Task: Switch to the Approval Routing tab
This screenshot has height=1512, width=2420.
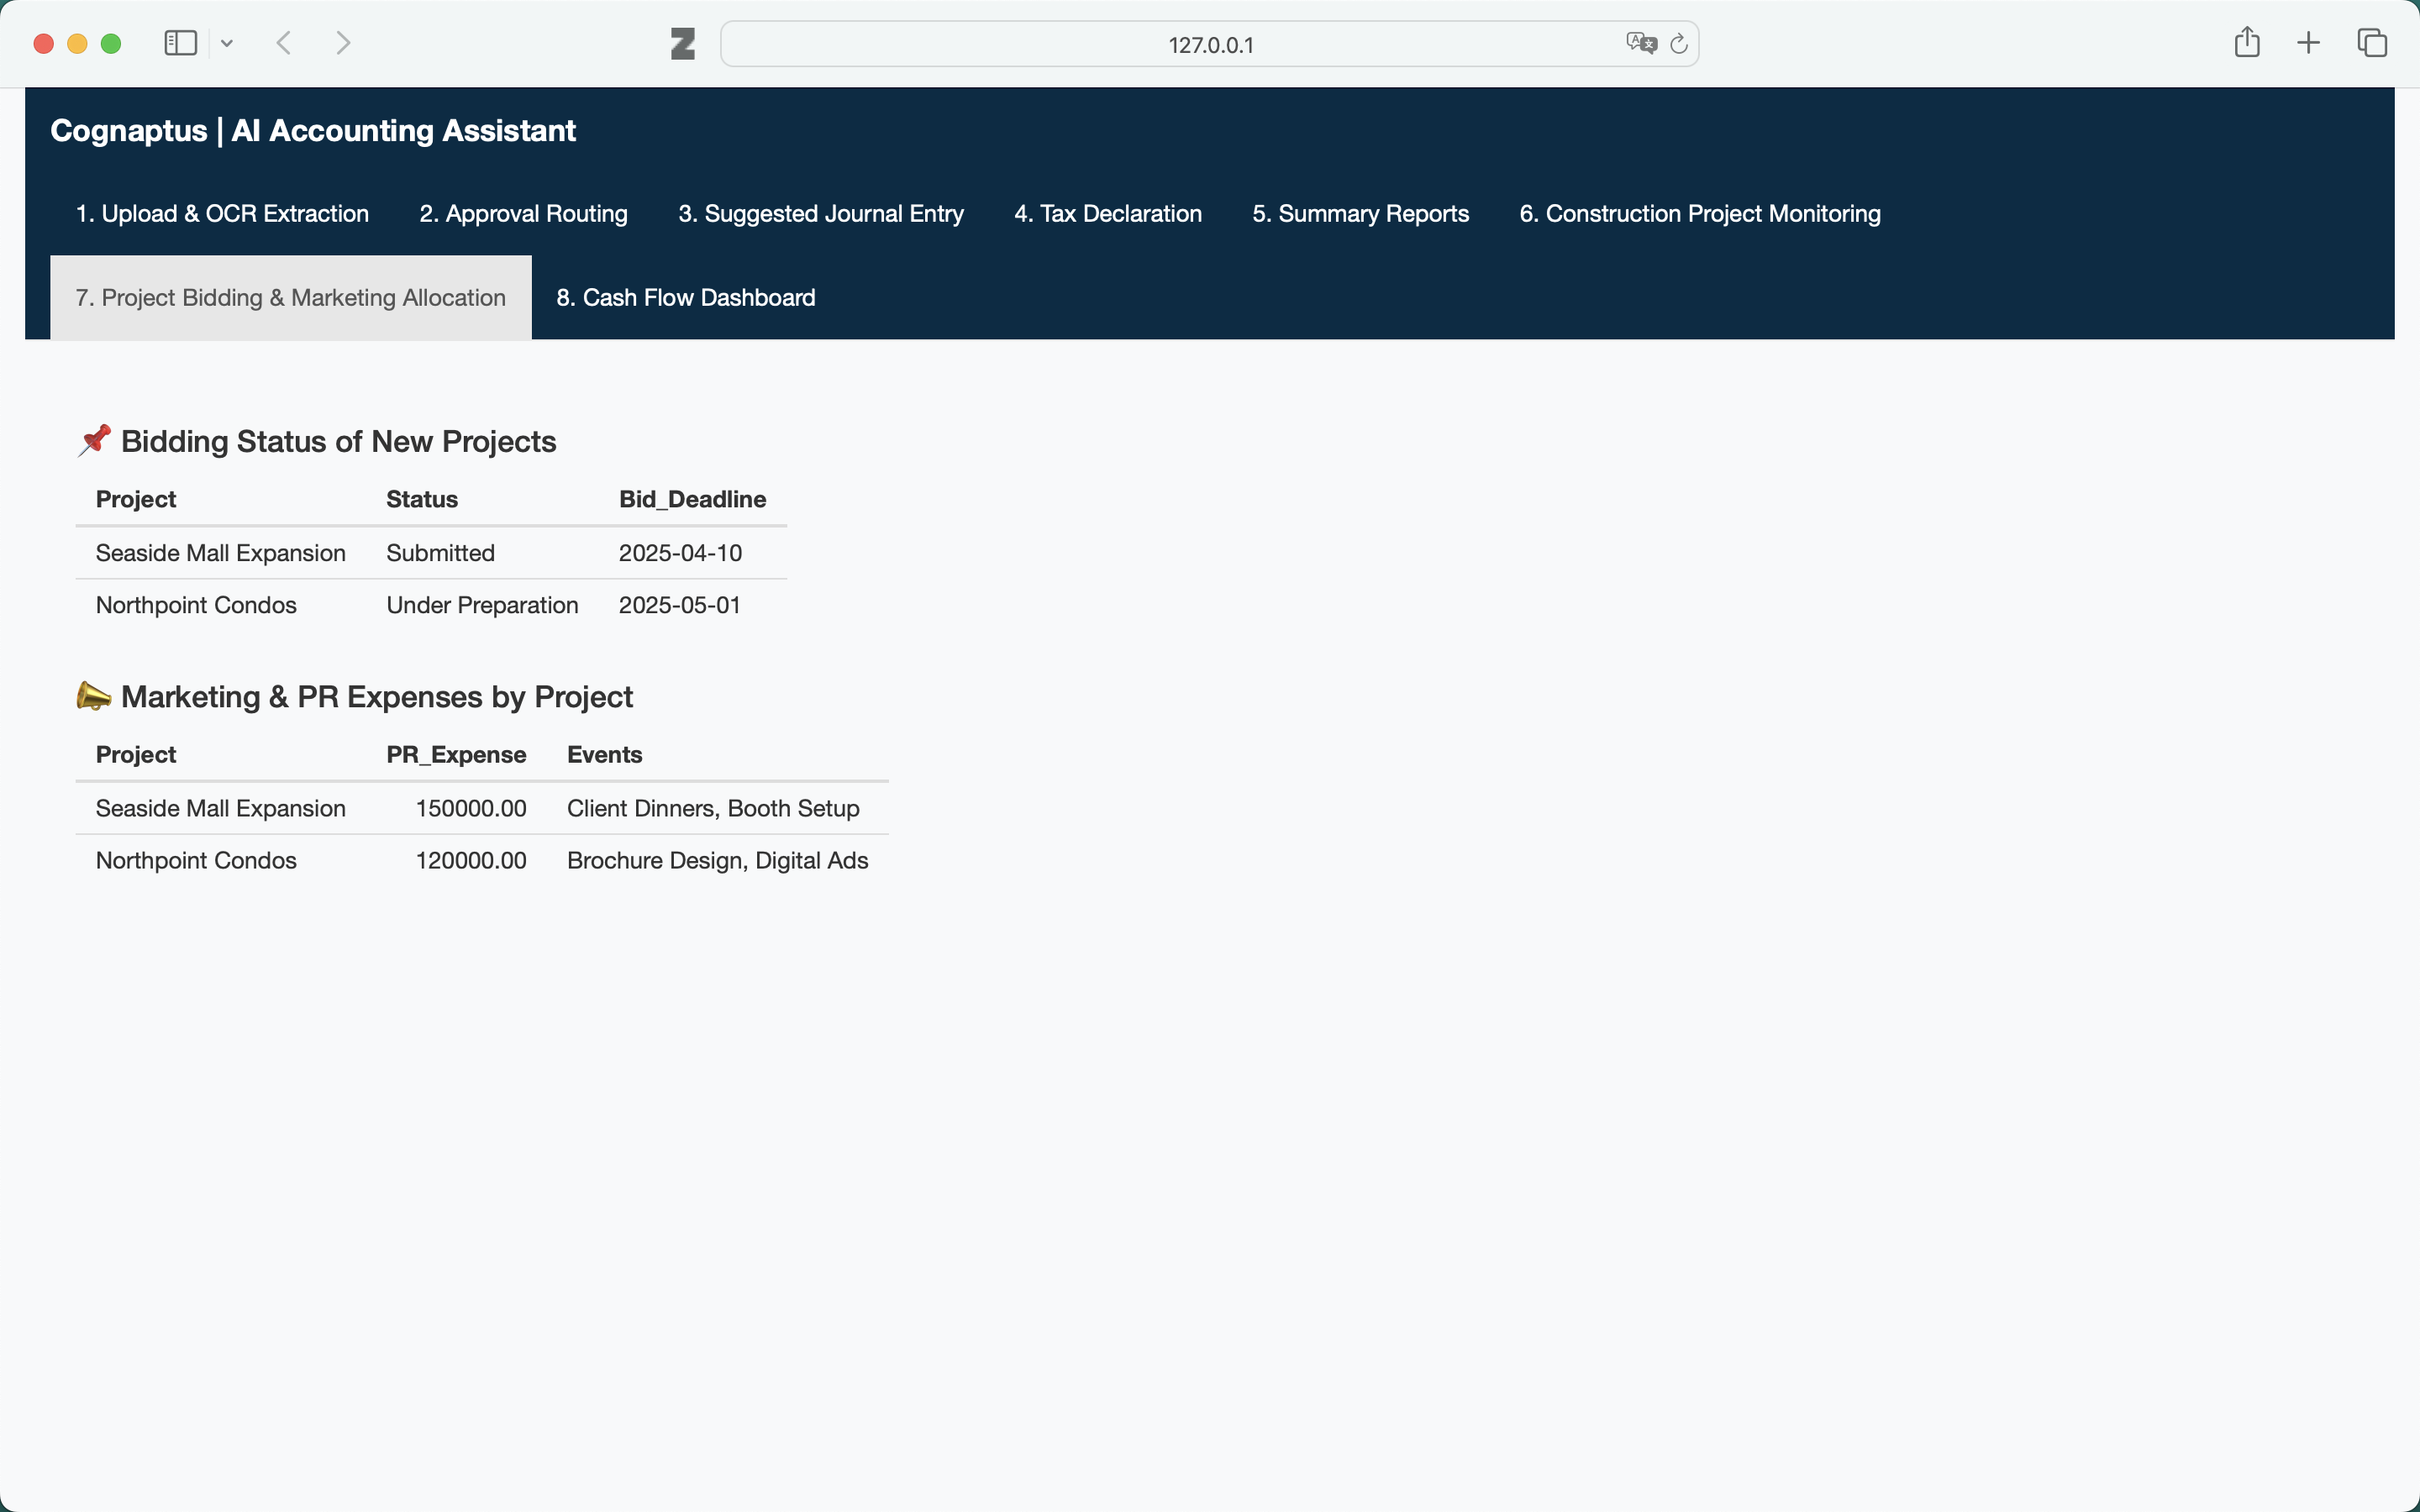Action: (x=523, y=213)
